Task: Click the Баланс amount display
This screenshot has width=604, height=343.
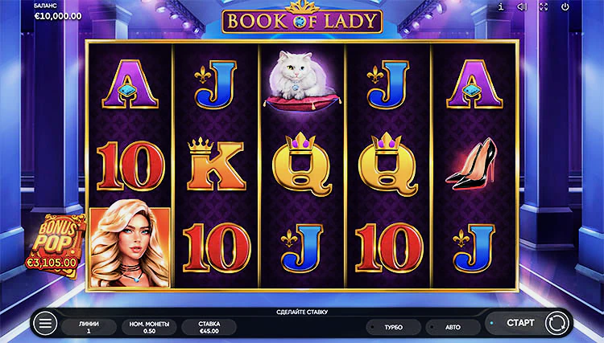Action: pos(58,16)
